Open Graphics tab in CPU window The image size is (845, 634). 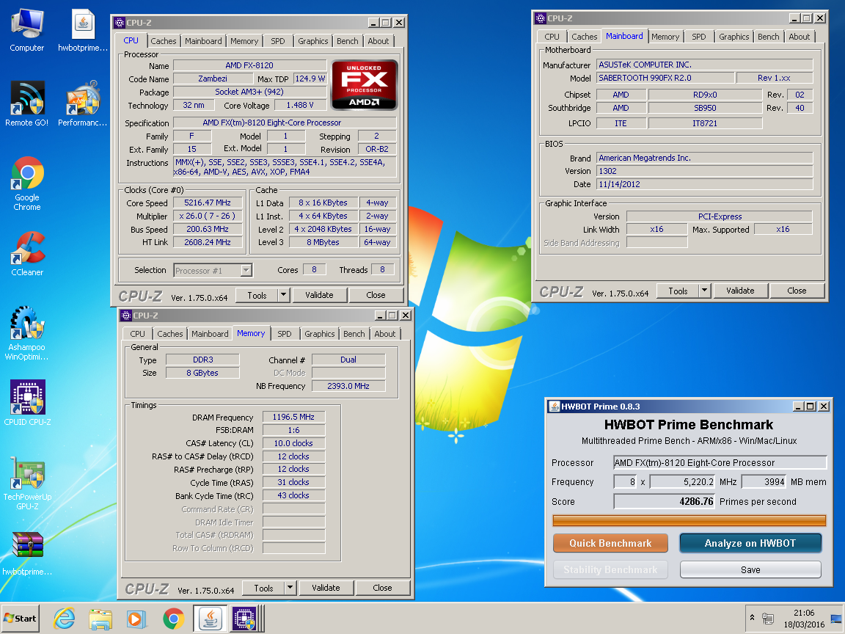click(312, 41)
